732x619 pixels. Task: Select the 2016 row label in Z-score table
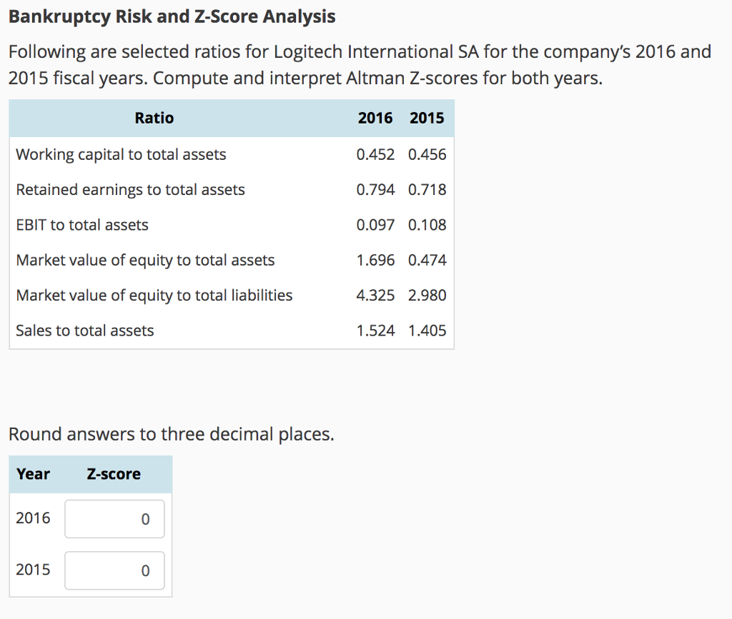[x=33, y=518]
